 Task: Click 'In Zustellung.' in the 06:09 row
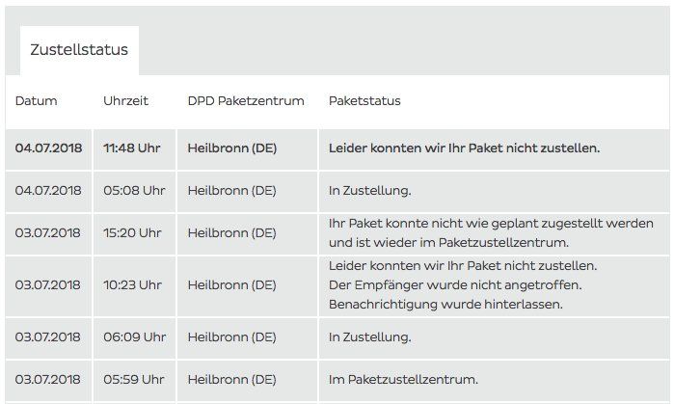click(370, 337)
